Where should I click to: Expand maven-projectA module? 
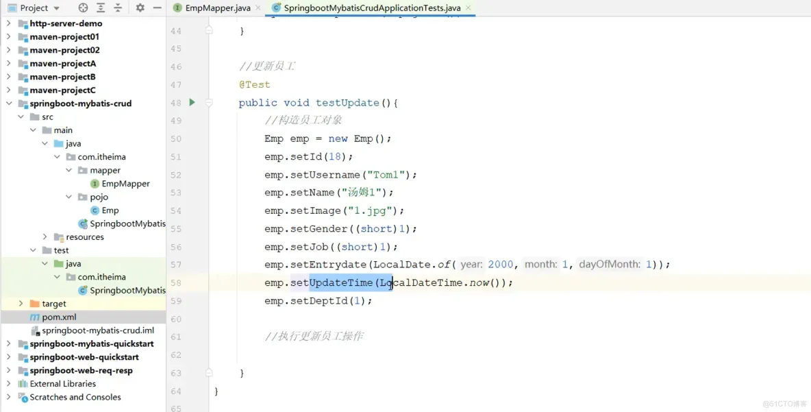coord(9,63)
